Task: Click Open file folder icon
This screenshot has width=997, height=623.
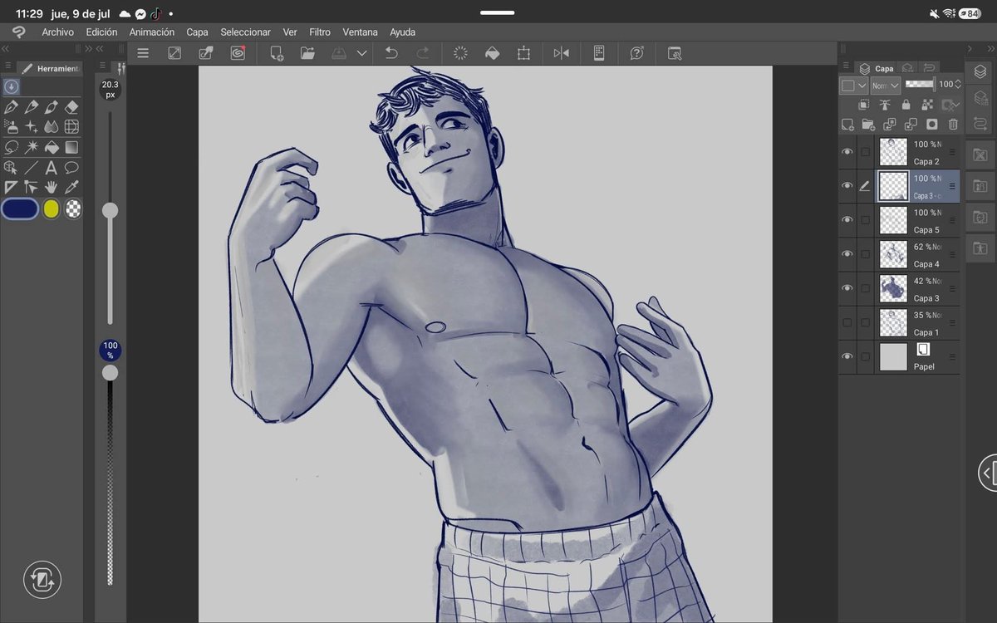Action: pos(307,53)
